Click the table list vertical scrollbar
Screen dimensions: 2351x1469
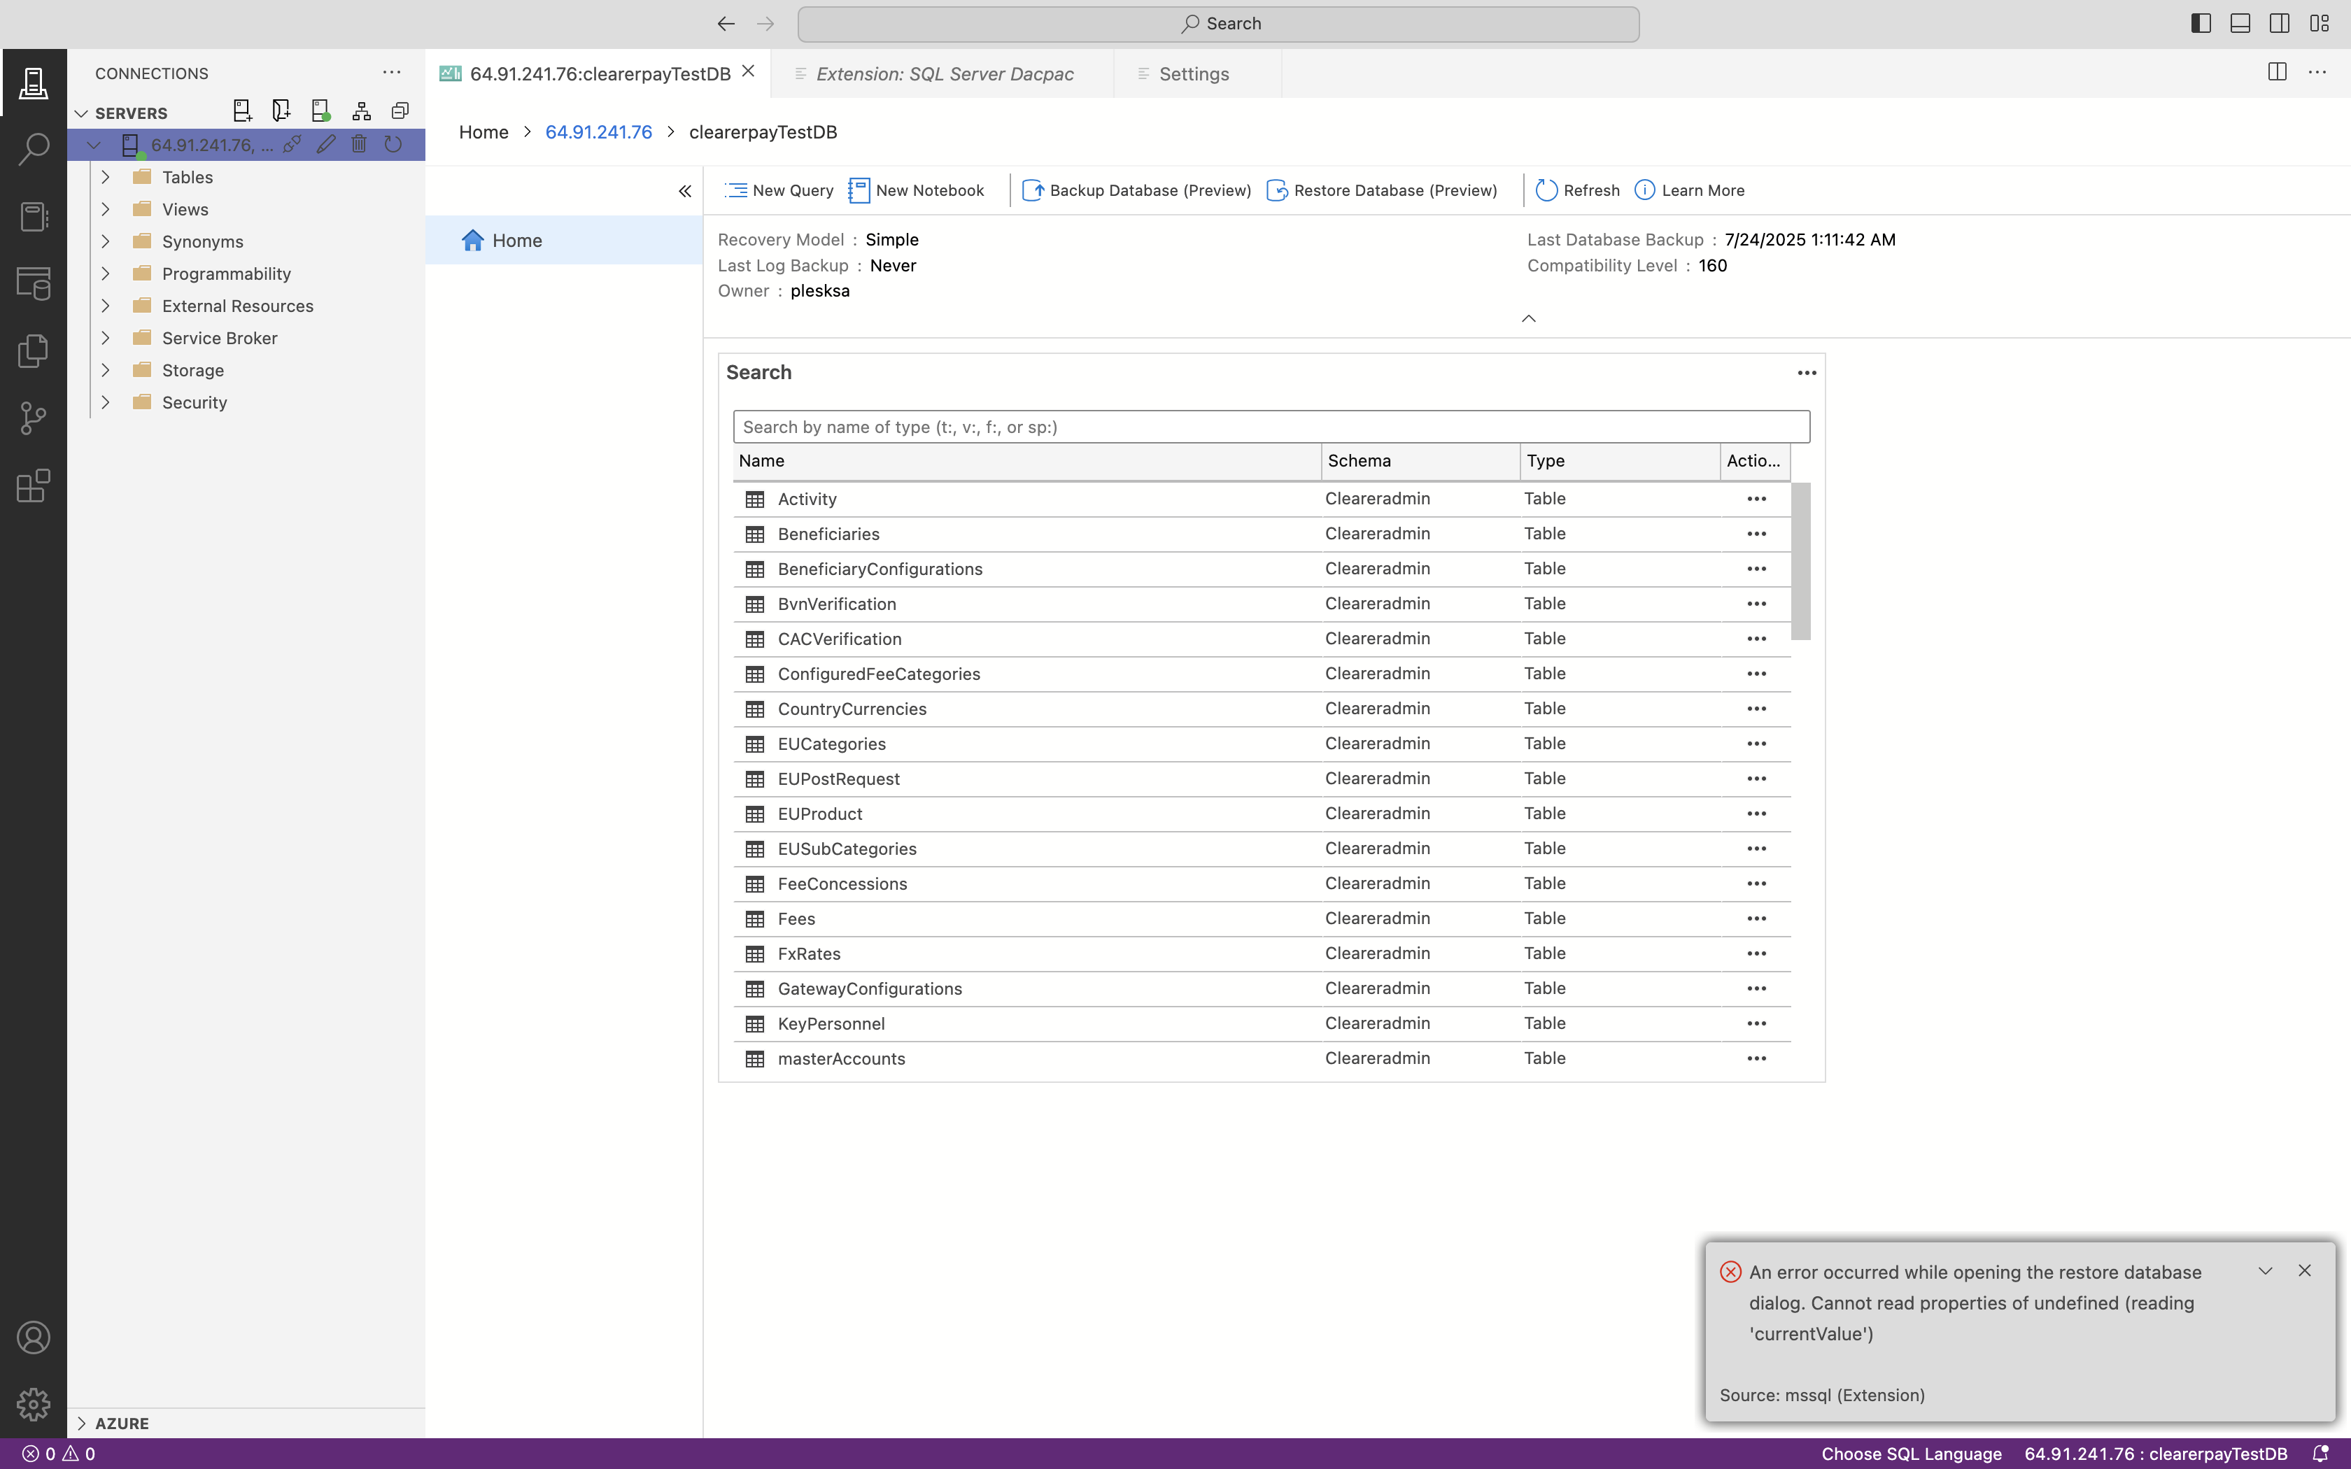pos(1800,562)
